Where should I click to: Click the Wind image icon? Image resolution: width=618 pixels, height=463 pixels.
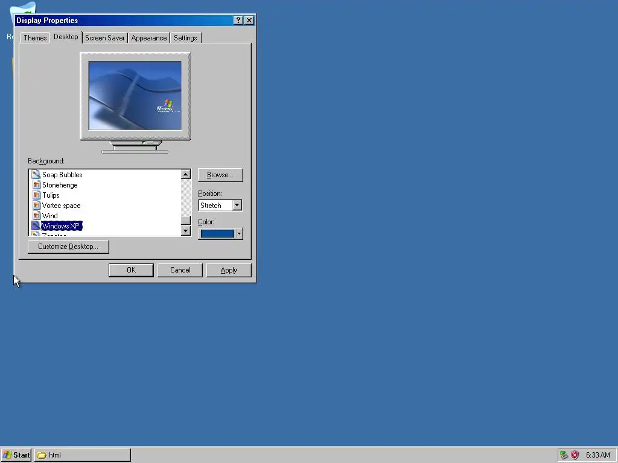coord(36,215)
